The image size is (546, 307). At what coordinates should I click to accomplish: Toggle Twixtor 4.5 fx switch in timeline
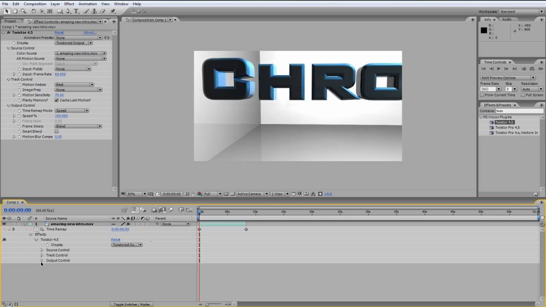(4, 240)
